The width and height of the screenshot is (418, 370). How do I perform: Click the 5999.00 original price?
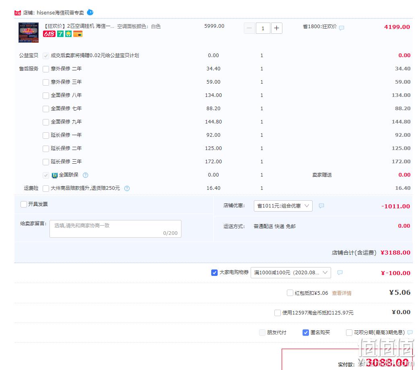click(x=214, y=26)
